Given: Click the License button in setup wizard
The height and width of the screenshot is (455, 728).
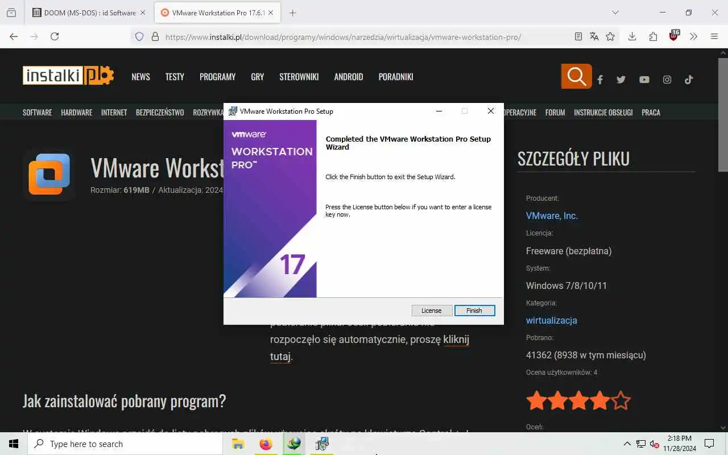Looking at the screenshot, I should 432,311.
